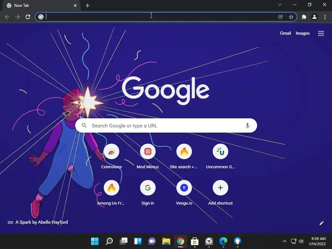332x249 pixels.
Task: Customize this page with pencil icon
Action: 321,223
